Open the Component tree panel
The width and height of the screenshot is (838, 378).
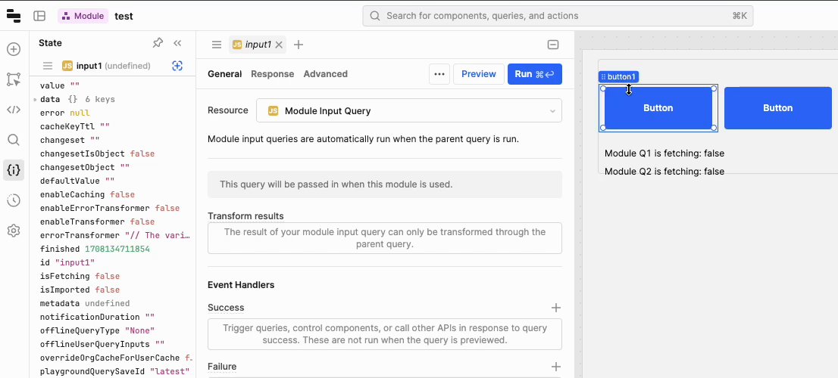14,79
